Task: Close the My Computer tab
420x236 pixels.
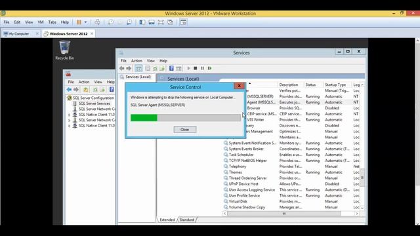Action: click(x=37, y=33)
